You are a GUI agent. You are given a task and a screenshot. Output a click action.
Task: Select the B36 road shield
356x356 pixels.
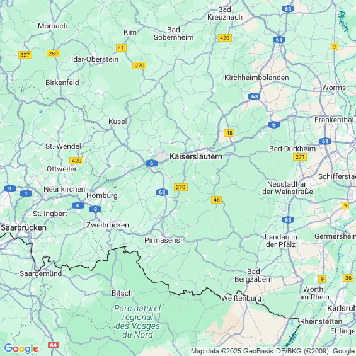[348, 278]
